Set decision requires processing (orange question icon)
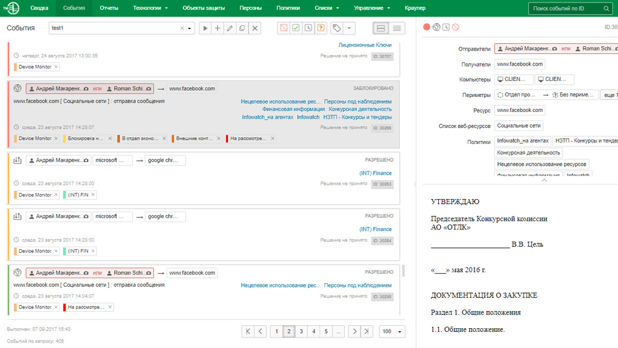 click(321, 28)
